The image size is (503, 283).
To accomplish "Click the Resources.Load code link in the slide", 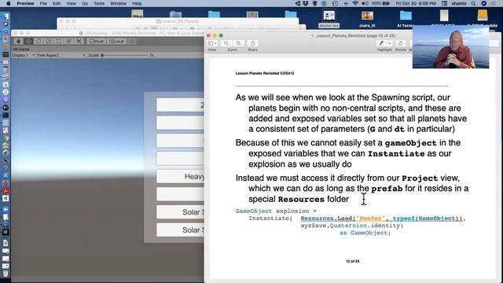I will (x=381, y=219).
